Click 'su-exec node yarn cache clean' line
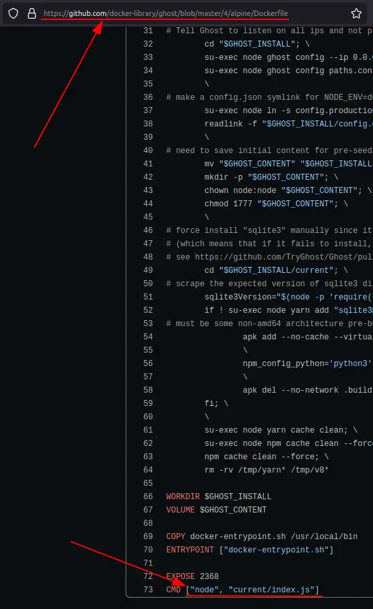The width and height of the screenshot is (373, 609). tap(281, 430)
